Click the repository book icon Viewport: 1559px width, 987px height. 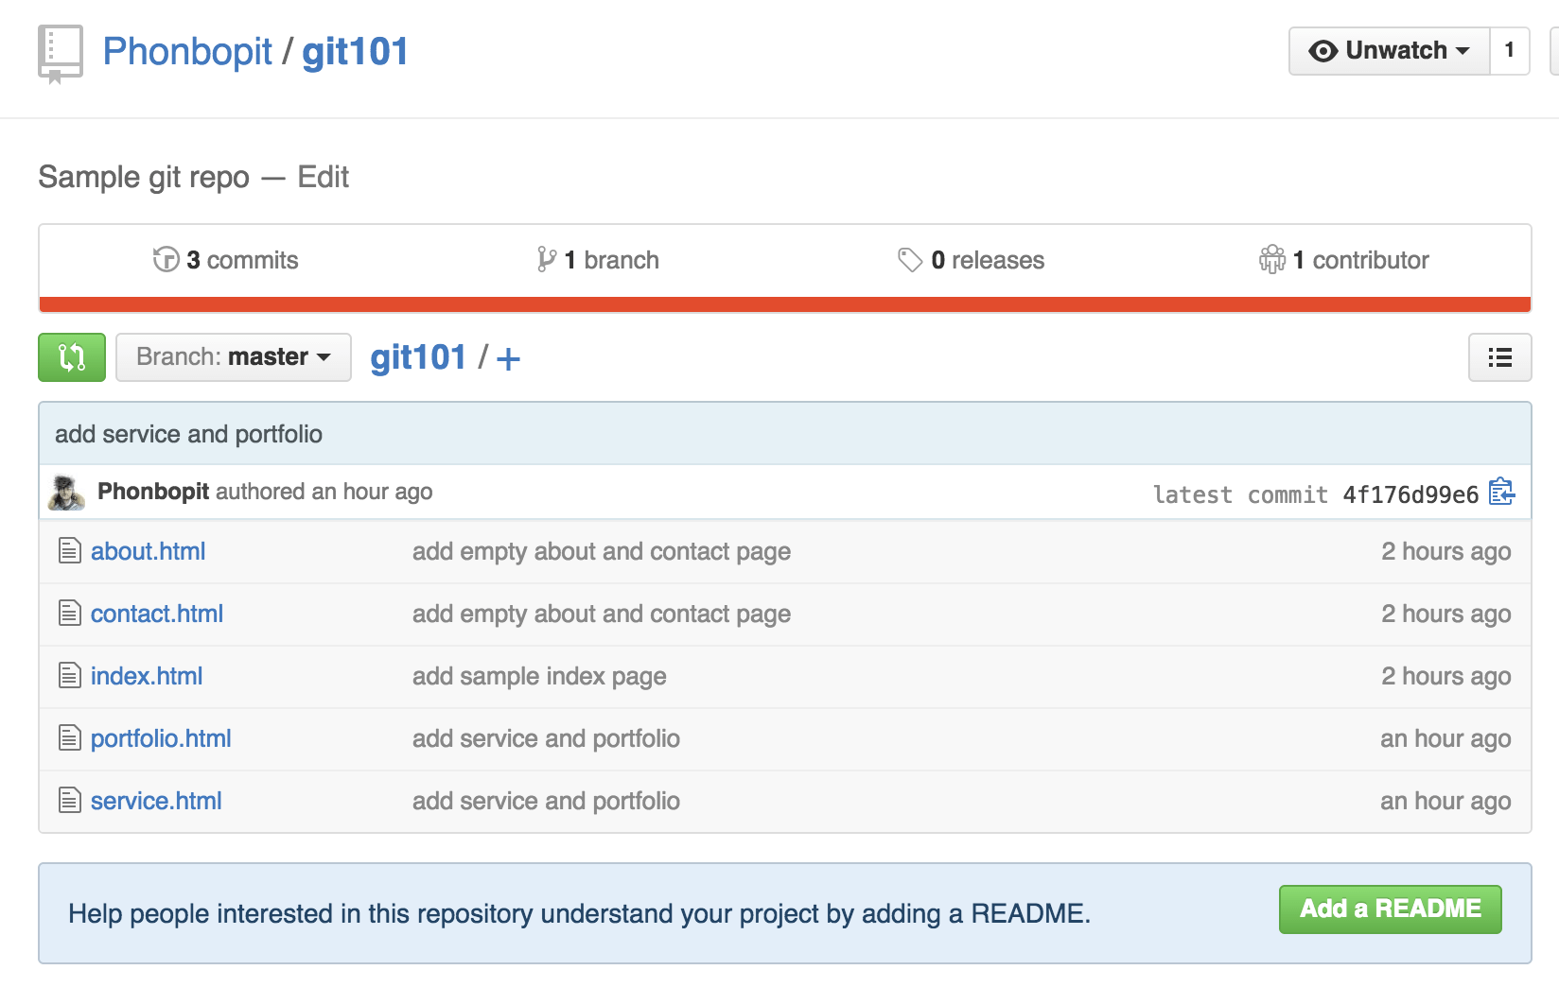(60, 55)
